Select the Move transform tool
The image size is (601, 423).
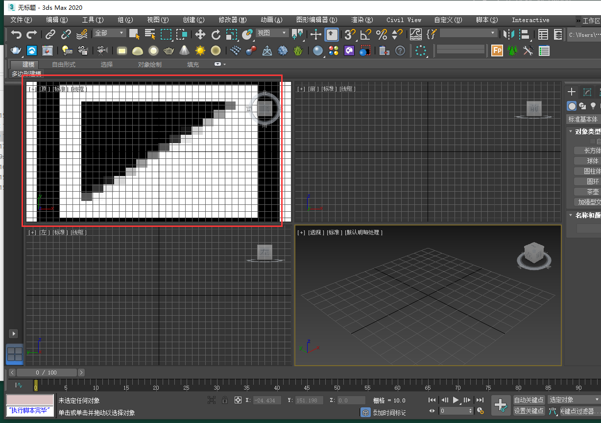pyautogui.click(x=200, y=34)
